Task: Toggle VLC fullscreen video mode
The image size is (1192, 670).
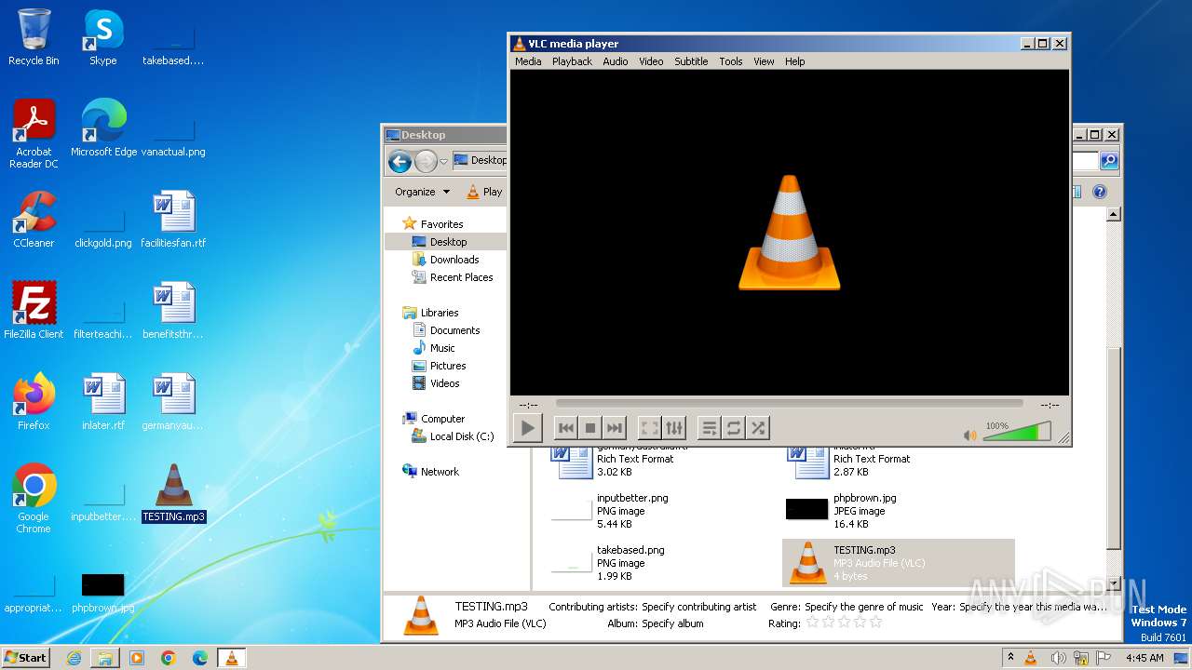Action: (x=650, y=428)
